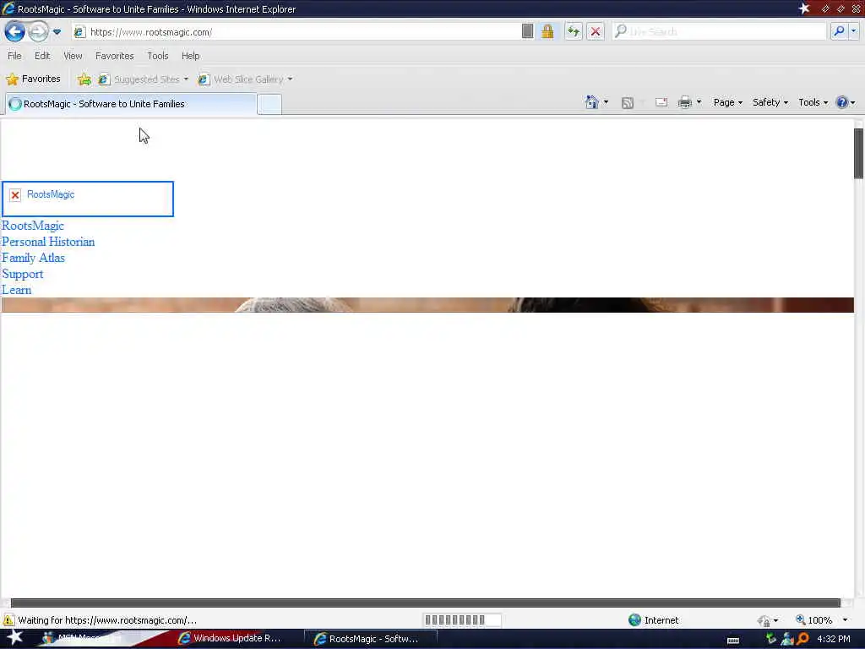Click the keyboard icon in system tray
865x649 pixels.
[732, 641]
